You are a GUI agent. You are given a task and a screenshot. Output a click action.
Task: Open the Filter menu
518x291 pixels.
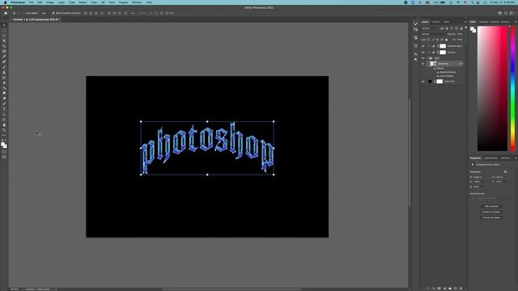[x=94, y=2]
